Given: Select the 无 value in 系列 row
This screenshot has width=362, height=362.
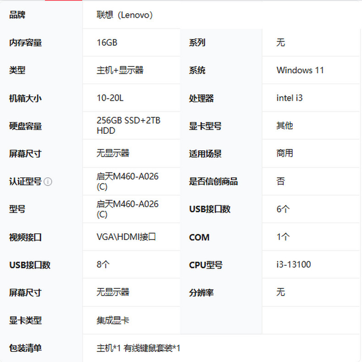Looking at the screenshot, I should [x=281, y=43].
